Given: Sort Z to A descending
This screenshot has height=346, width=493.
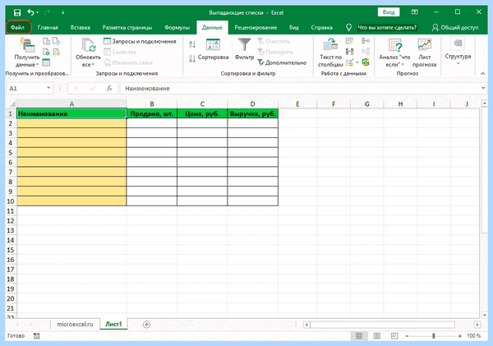Looking at the screenshot, I should pos(192,58).
